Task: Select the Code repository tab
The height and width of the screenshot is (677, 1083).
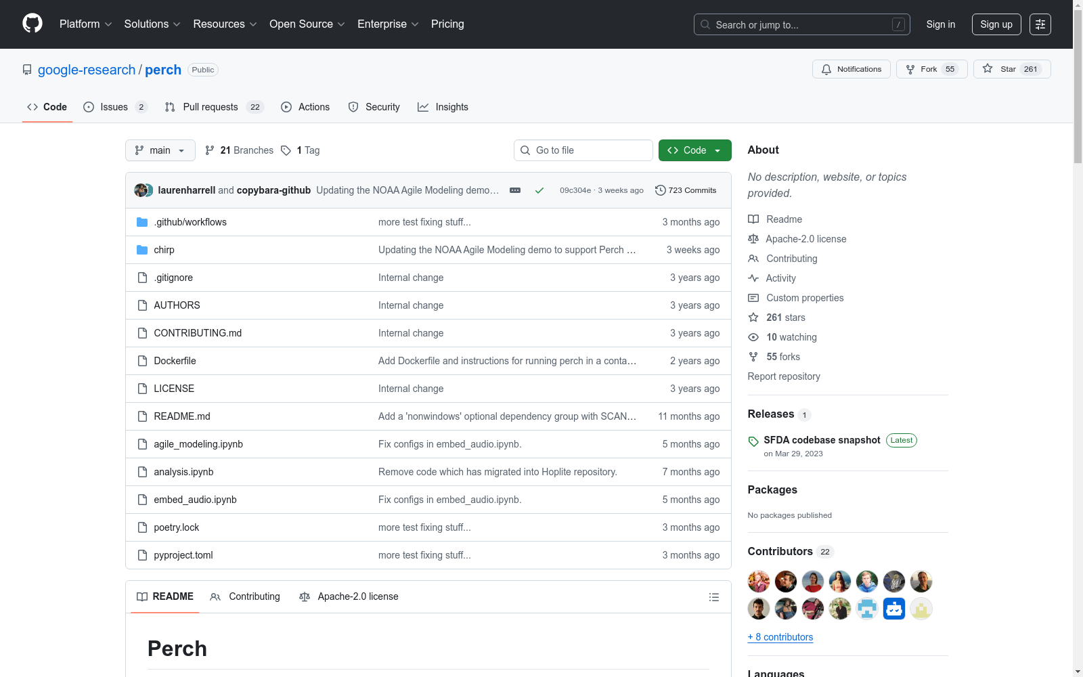Action: (x=47, y=107)
